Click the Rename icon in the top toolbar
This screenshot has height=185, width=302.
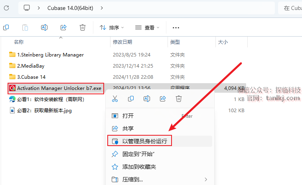44,27
